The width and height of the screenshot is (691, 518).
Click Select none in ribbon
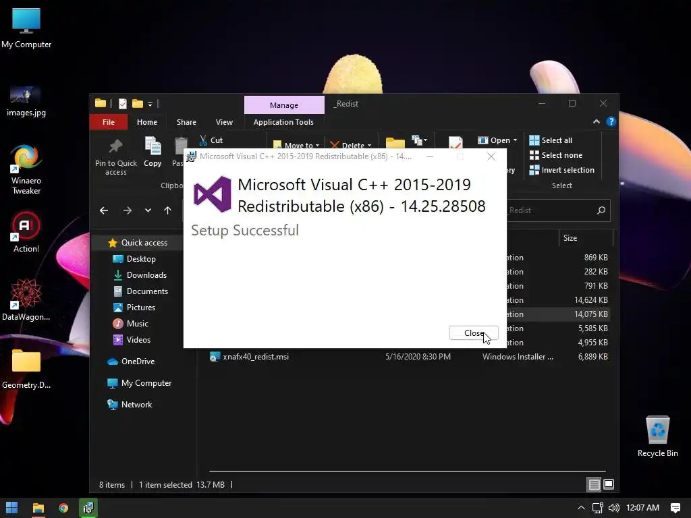(556, 155)
